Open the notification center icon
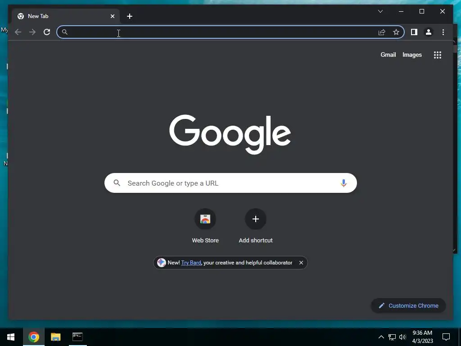Screen dimensions: 461x346 pos(446,337)
